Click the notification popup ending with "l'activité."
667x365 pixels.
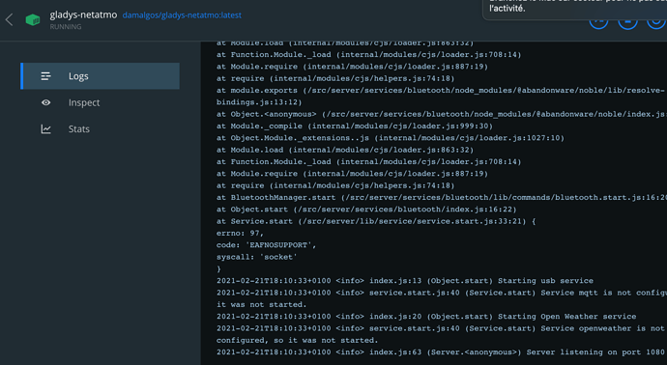coord(574,9)
